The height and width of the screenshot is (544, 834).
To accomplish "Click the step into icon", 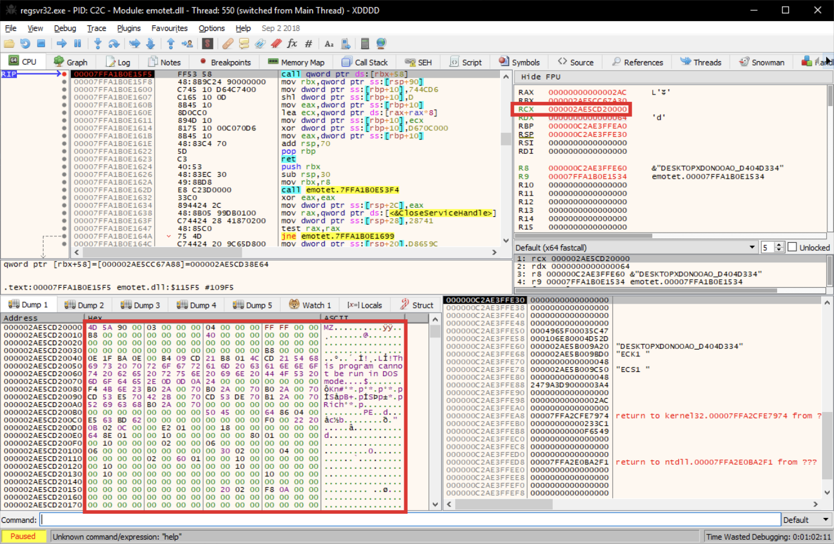I will pos(98,44).
